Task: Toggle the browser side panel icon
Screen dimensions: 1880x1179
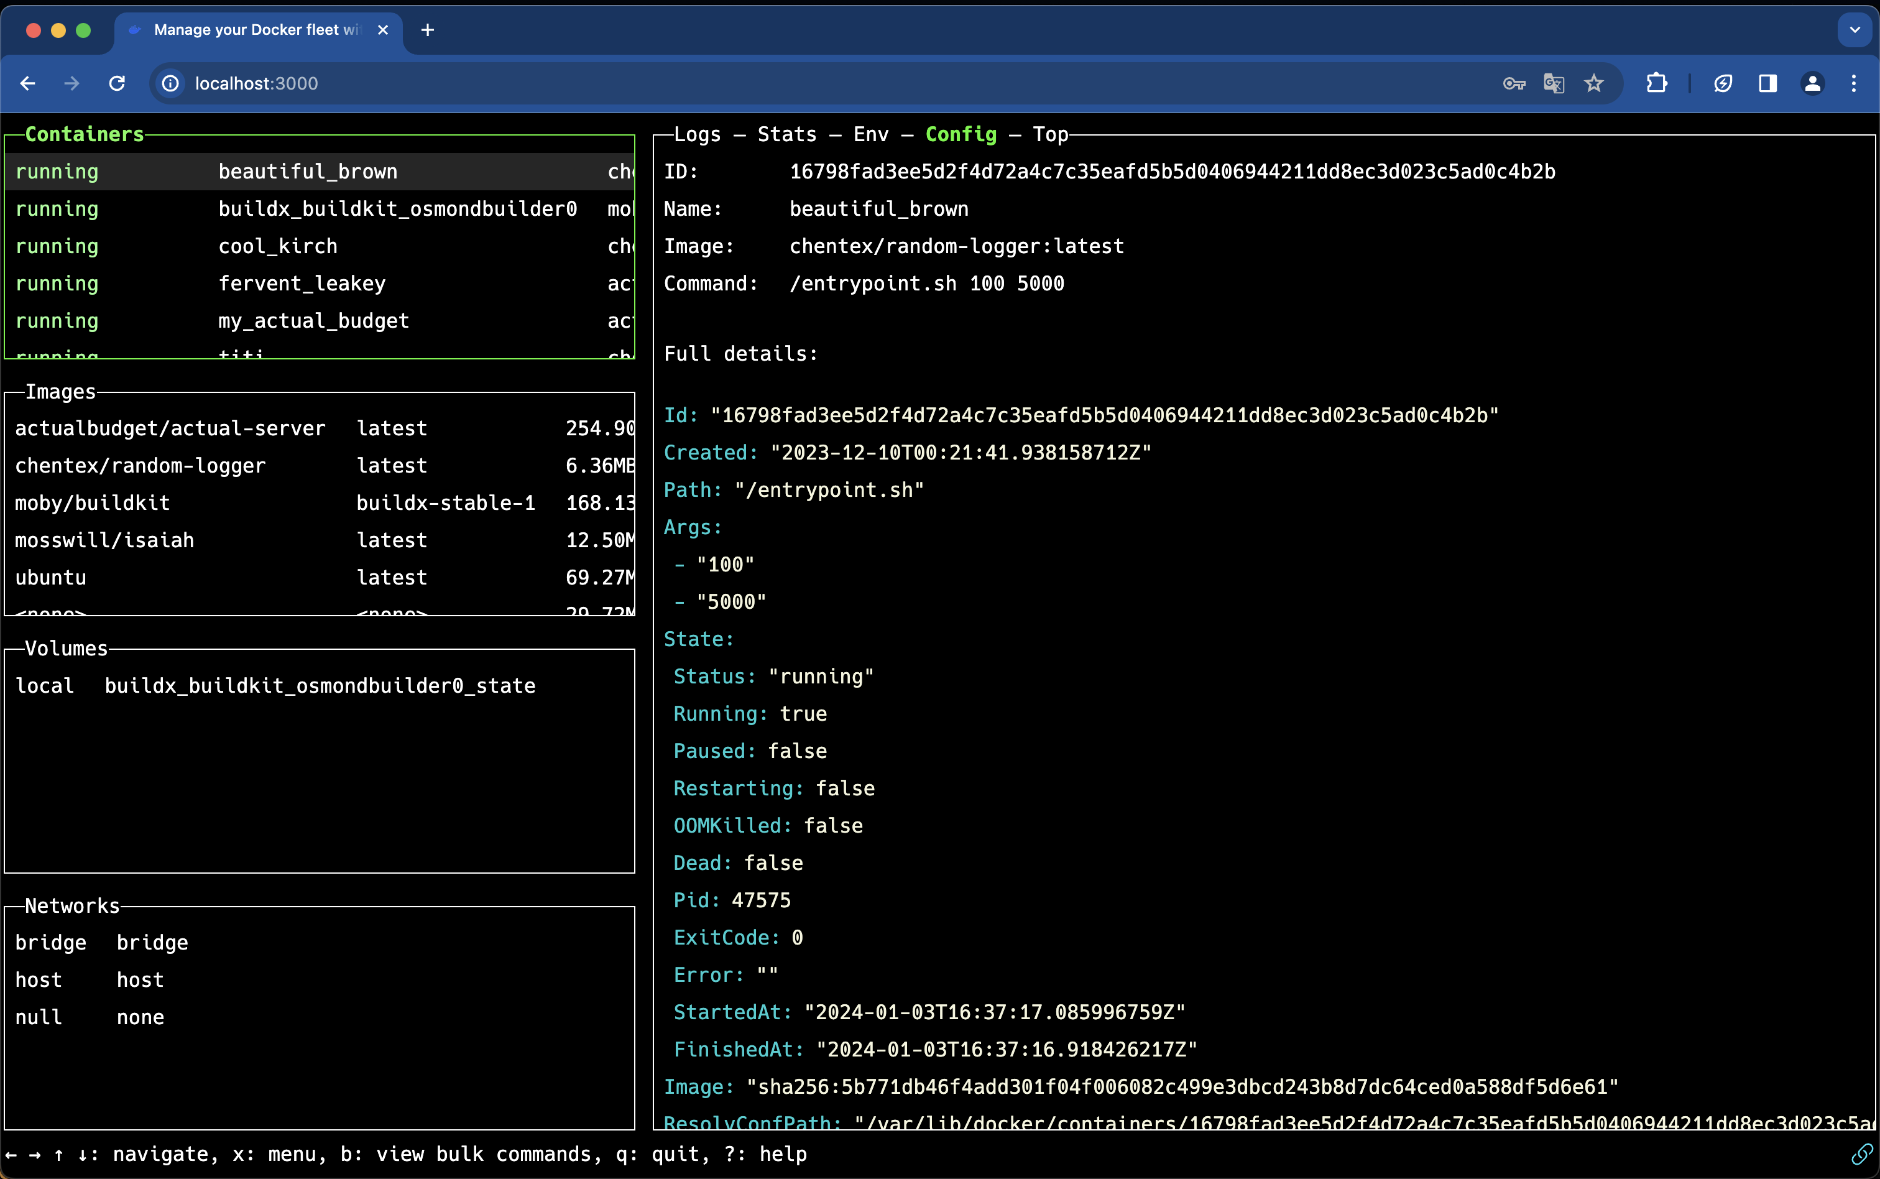Action: [1767, 83]
